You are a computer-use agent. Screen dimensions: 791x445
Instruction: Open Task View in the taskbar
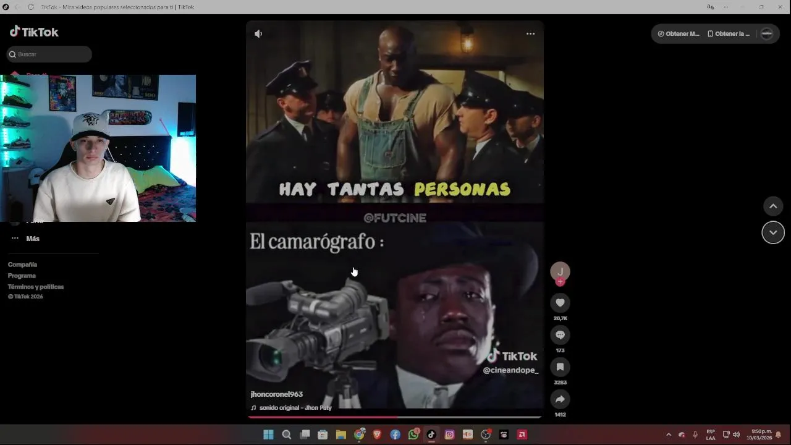305,435
